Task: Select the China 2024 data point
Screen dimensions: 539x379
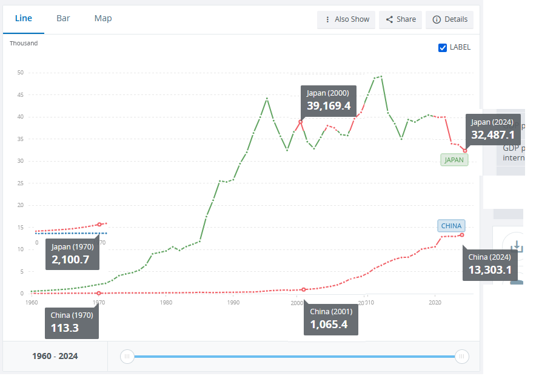Action: 462,235
